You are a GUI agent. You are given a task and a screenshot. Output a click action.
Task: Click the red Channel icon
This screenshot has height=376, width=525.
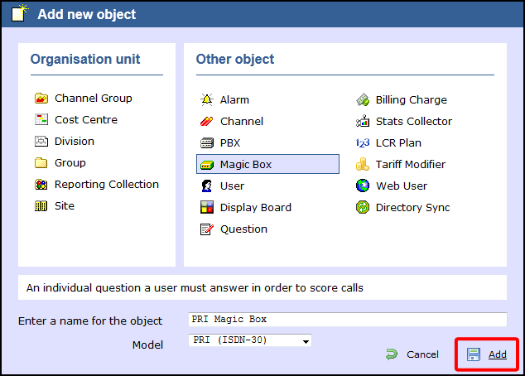click(x=206, y=121)
